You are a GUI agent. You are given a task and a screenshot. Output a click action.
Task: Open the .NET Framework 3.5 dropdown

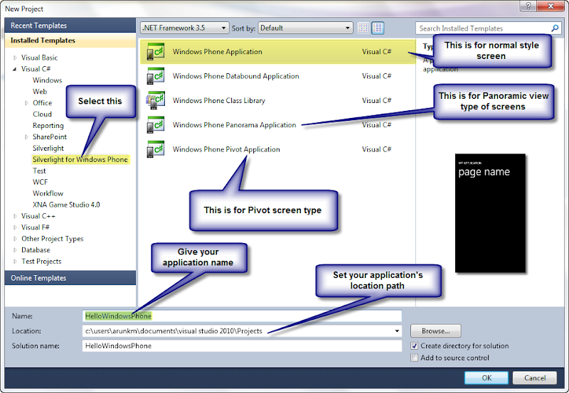point(185,28)
